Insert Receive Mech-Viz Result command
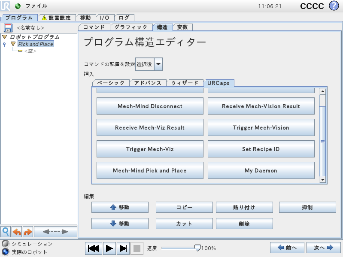 (150, 127)
